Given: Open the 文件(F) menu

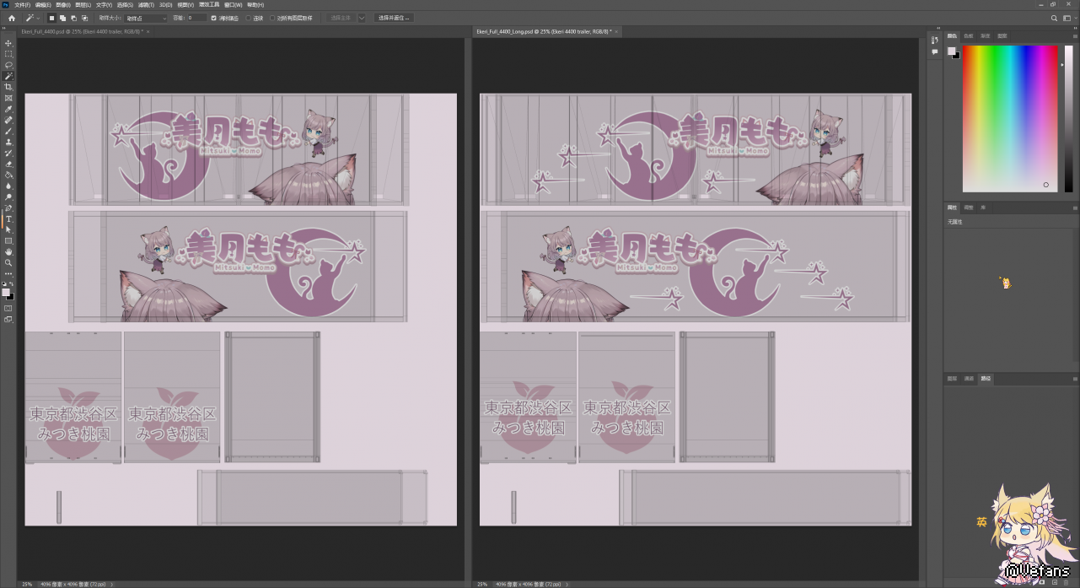Looking at the screenshot, I should pyautogui.click(x=22, y=5).
